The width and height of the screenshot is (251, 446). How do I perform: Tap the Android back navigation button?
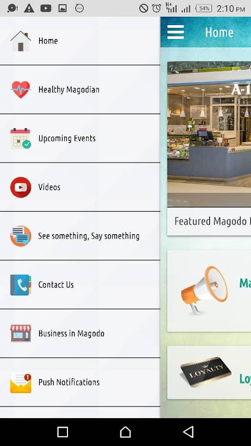(x=189, y=432)
